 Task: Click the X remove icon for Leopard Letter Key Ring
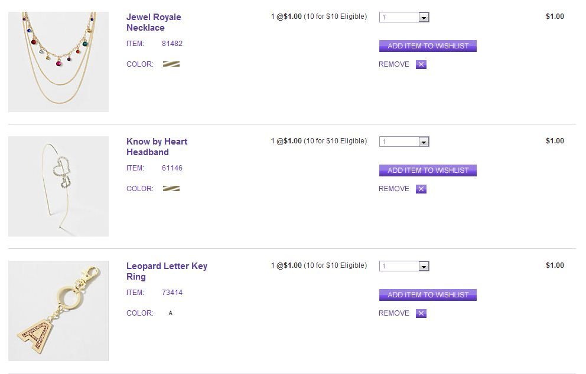tap(421, 314)
